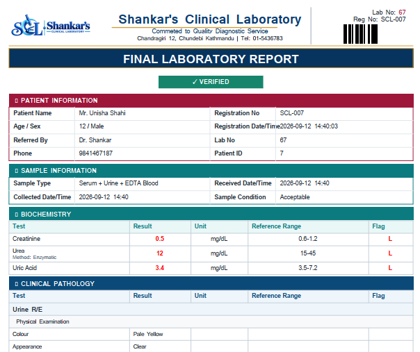Click the Colour result 'Pale Yellow'
The height and width of the screenshot is (352, 420).
pyautogui.click(x=148, y=334)
